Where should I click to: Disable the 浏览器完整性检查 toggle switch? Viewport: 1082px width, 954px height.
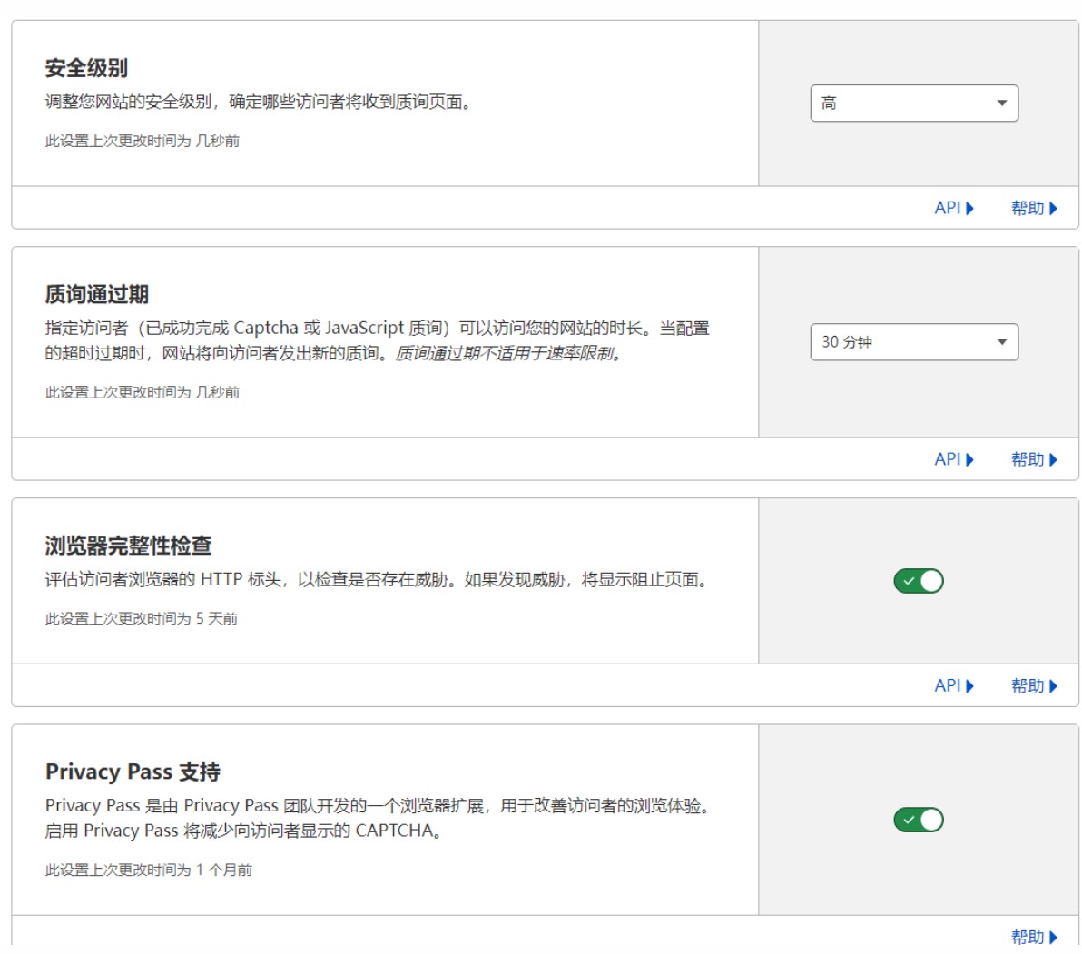coord(919,581)
